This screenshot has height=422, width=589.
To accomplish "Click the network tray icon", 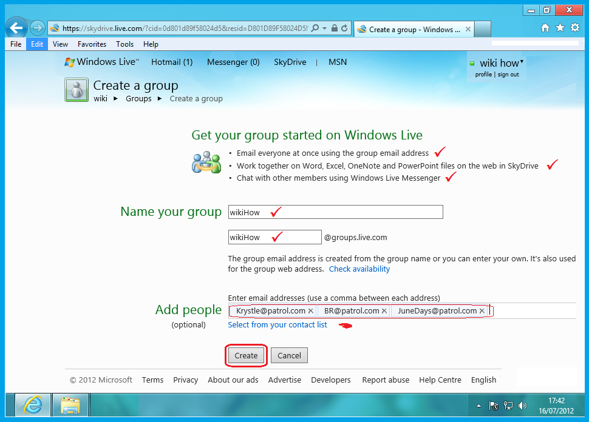I will click(x=508, y=406).
